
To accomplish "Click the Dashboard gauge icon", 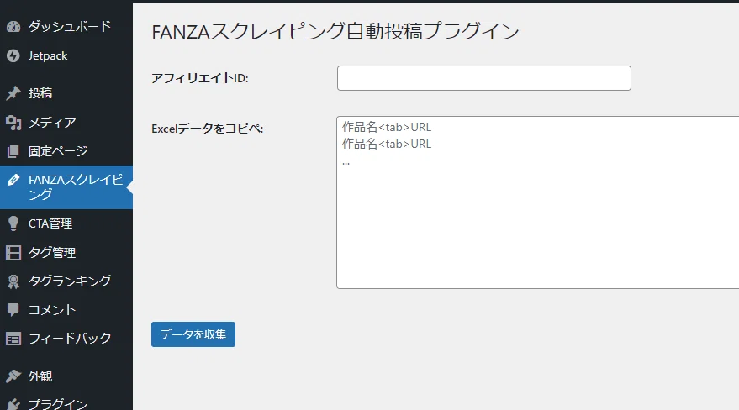I will coord(13,27).
